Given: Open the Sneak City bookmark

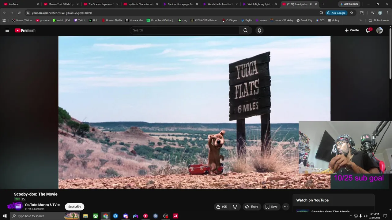Looking at the screenshot, I should point(304,20).
